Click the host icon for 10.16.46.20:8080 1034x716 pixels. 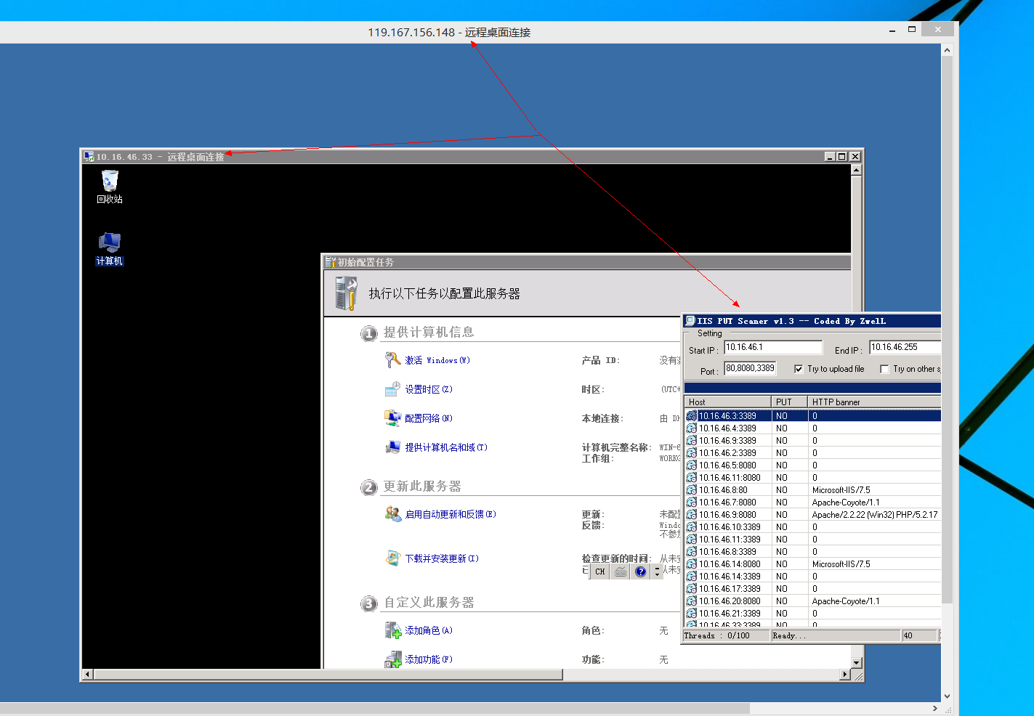point(692,601)
